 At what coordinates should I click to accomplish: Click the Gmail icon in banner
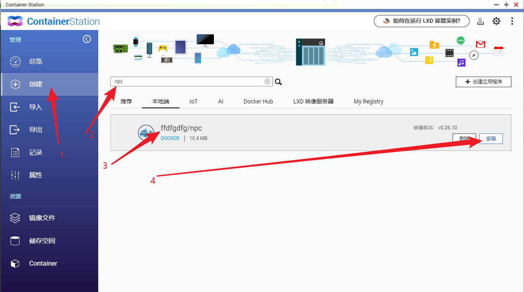click(481, 44)
